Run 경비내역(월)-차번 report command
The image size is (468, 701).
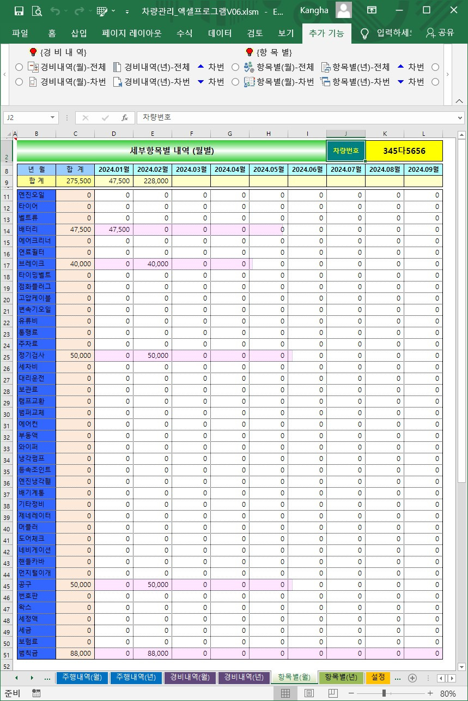[x=67, y=82]
